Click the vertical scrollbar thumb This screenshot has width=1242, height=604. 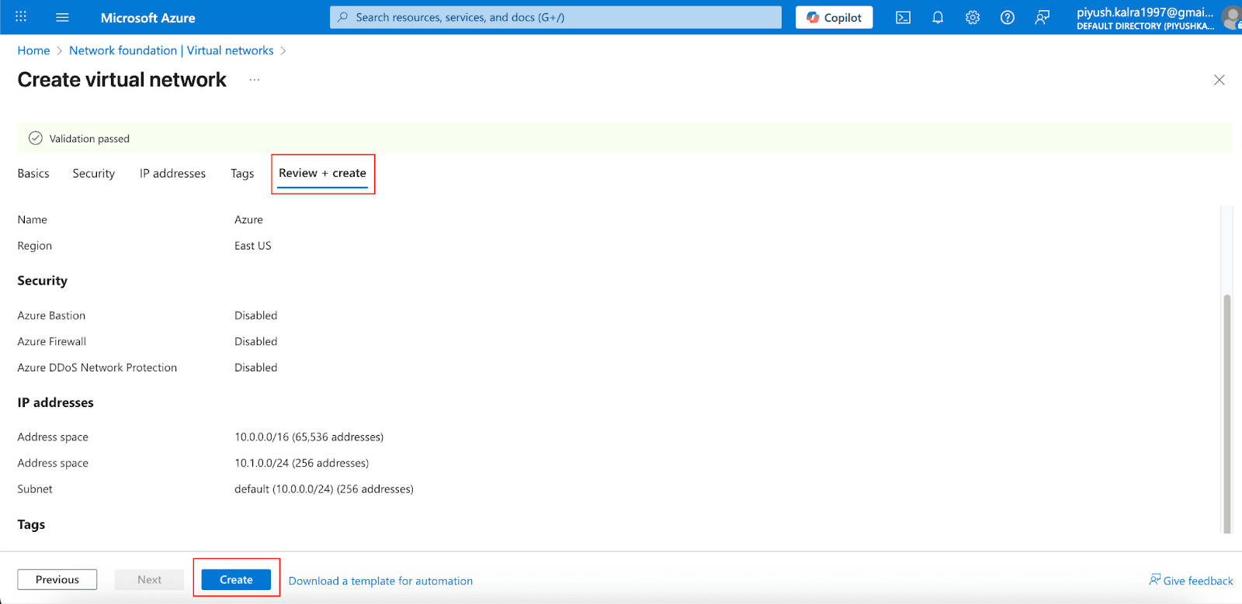click(1227, 412)
